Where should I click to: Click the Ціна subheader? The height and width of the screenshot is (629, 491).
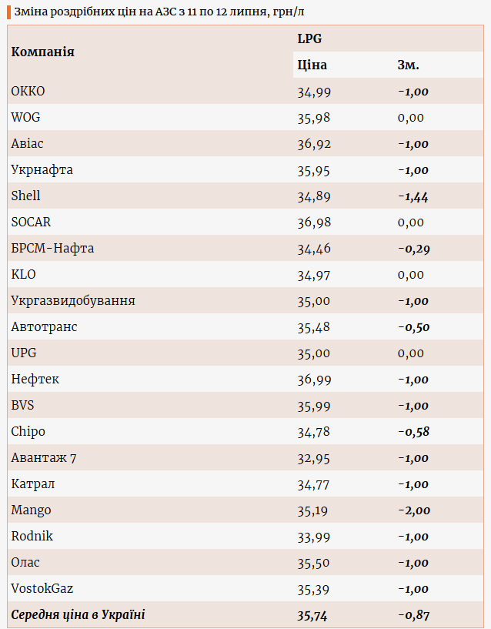(312, 65)
